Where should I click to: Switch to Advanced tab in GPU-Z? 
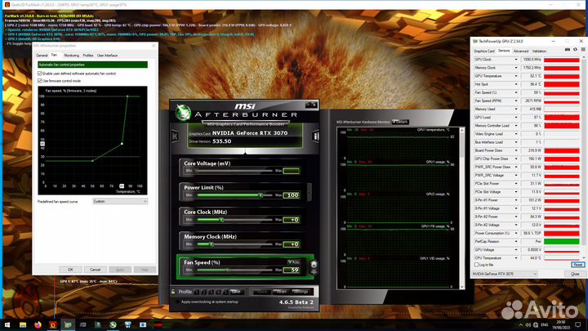[x=520, y=51]
